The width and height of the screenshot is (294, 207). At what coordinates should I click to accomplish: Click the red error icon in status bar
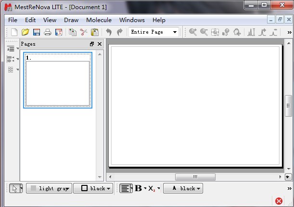(x=279, y=201)
